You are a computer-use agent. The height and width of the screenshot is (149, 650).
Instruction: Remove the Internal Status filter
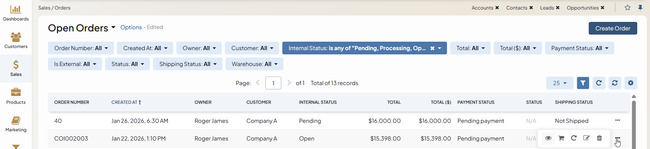(x=432, y=48)
